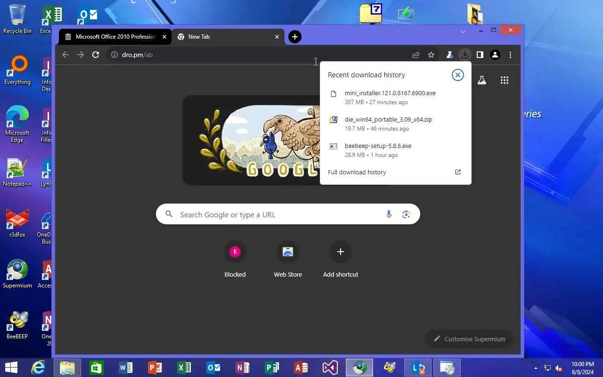Open Full download history
Screen dimensions: 603x377
[395, 172]
